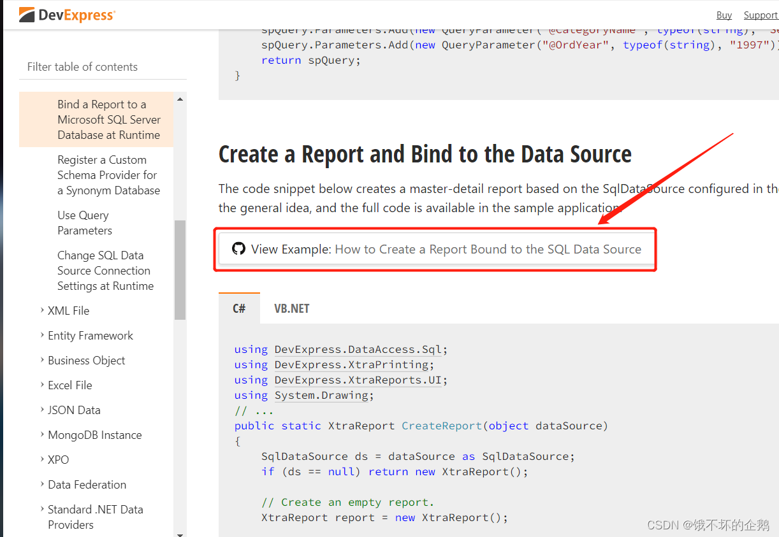Expand the XML File node

(42, 310)
